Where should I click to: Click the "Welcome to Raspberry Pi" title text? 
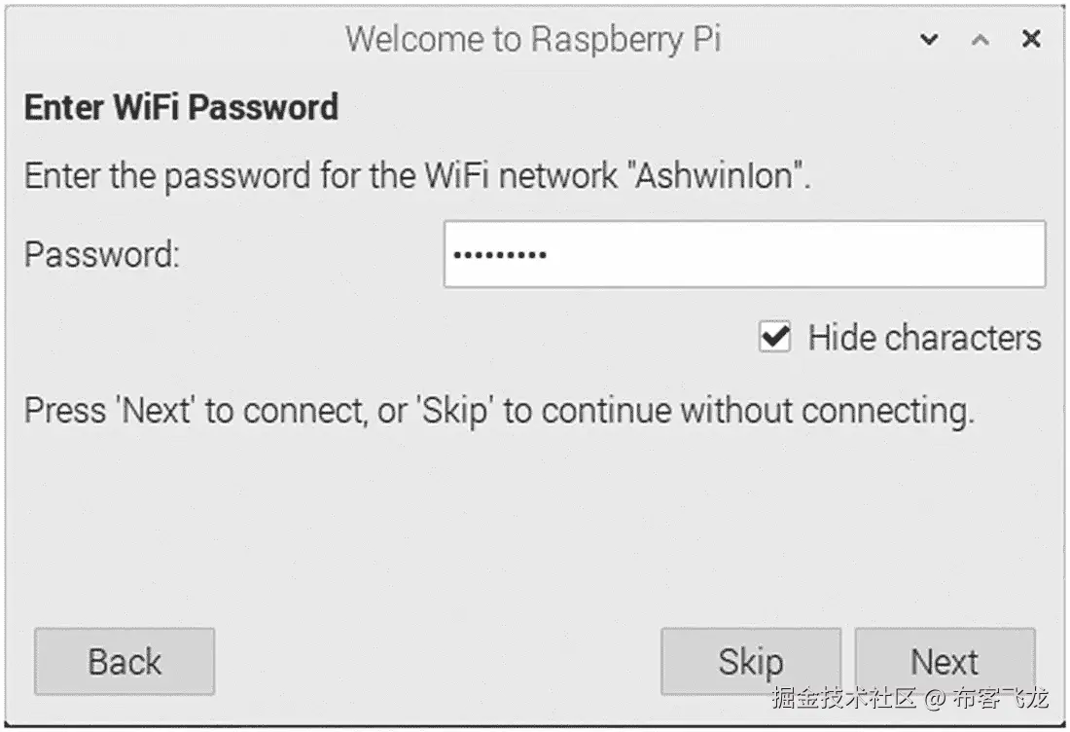click(533, 40)
